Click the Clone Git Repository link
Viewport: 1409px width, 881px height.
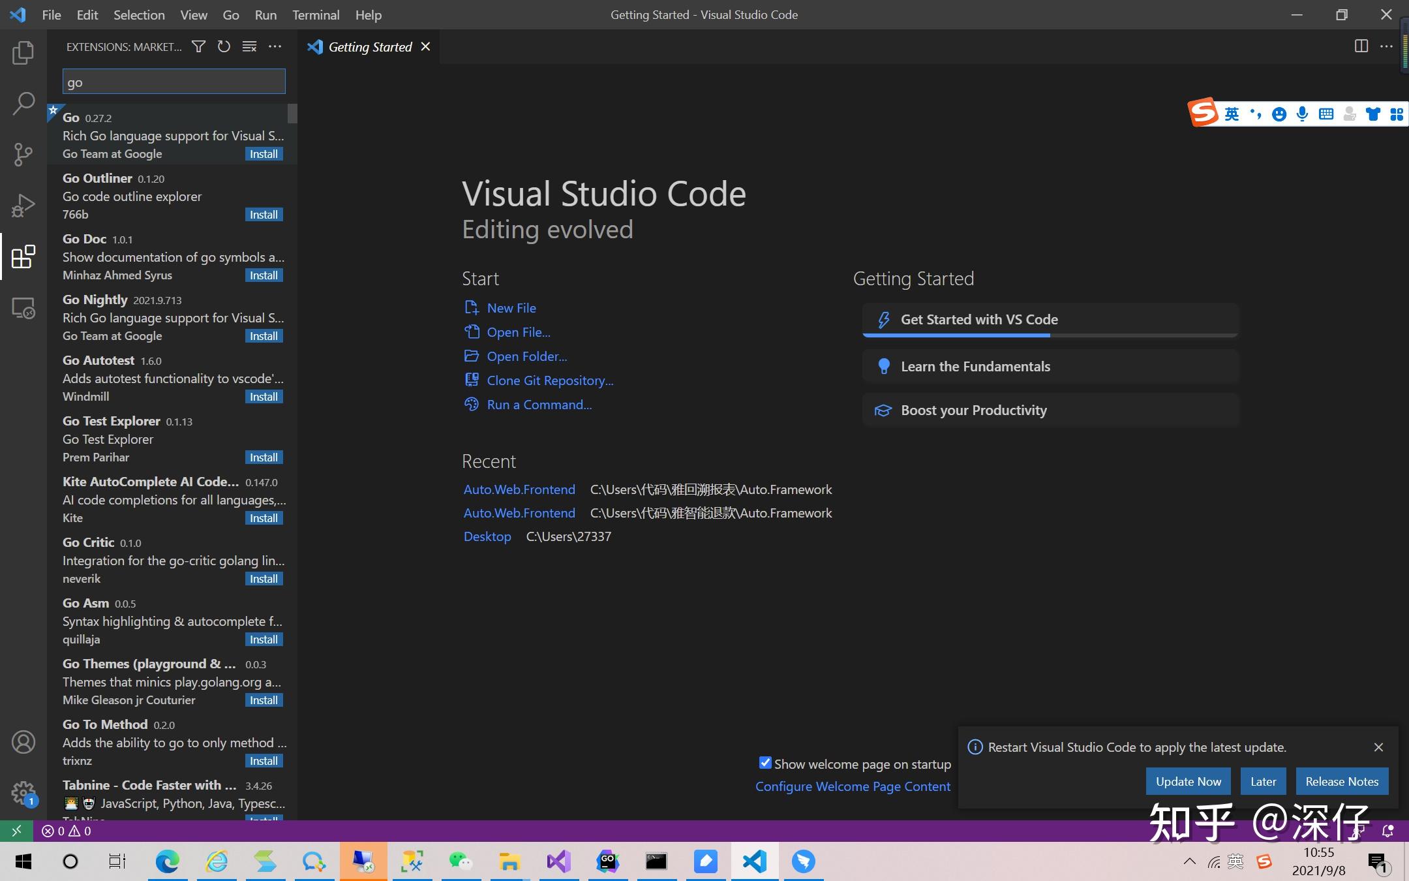click(550, 380)
